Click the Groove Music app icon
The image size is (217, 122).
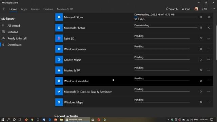pyautogui.click(x=59, y=60)
